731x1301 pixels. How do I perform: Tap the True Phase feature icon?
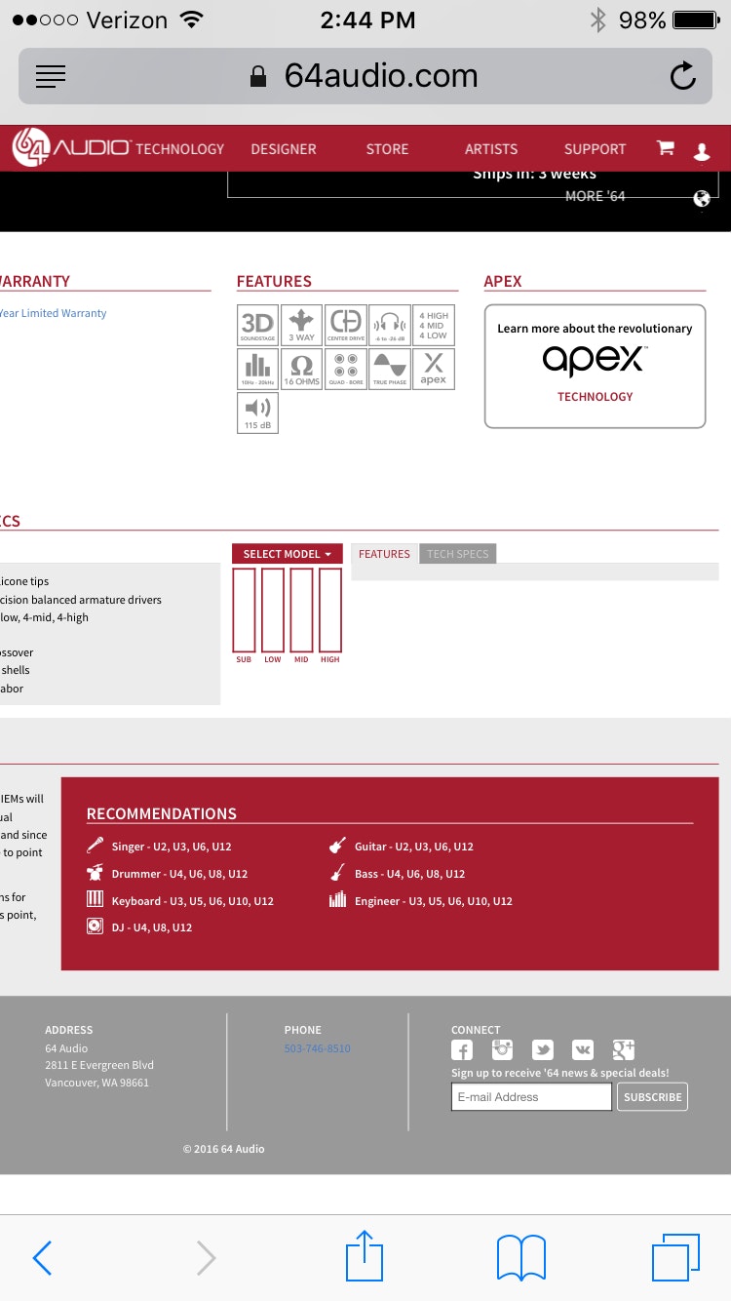[x=390, y=369]
